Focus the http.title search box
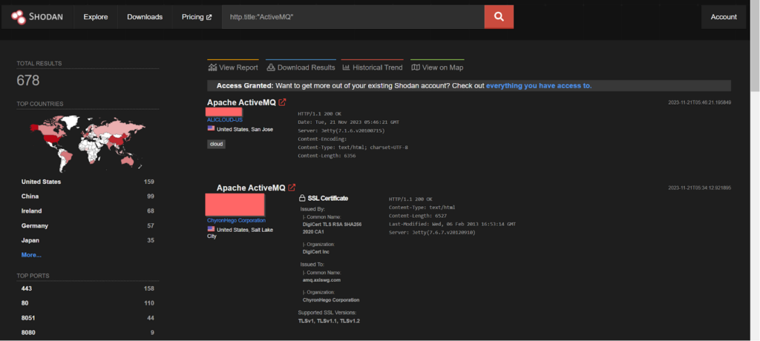 click(x=353, y=17)
